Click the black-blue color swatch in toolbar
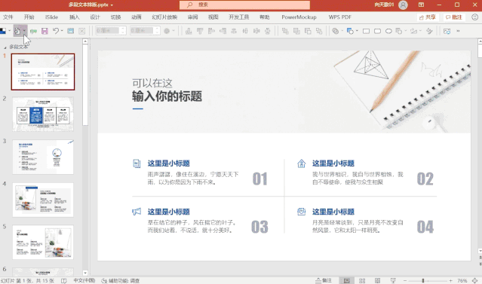The height and width of the screenshot is (284, 482). 3,31
